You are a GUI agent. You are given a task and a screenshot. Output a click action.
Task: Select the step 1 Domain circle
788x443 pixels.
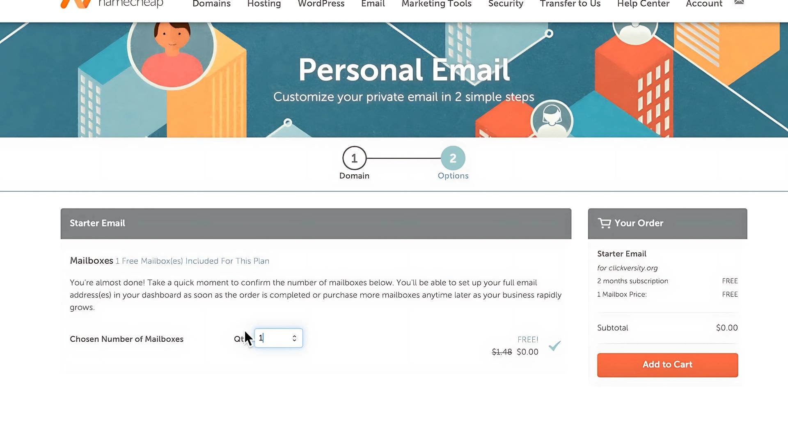click(354, 158)
